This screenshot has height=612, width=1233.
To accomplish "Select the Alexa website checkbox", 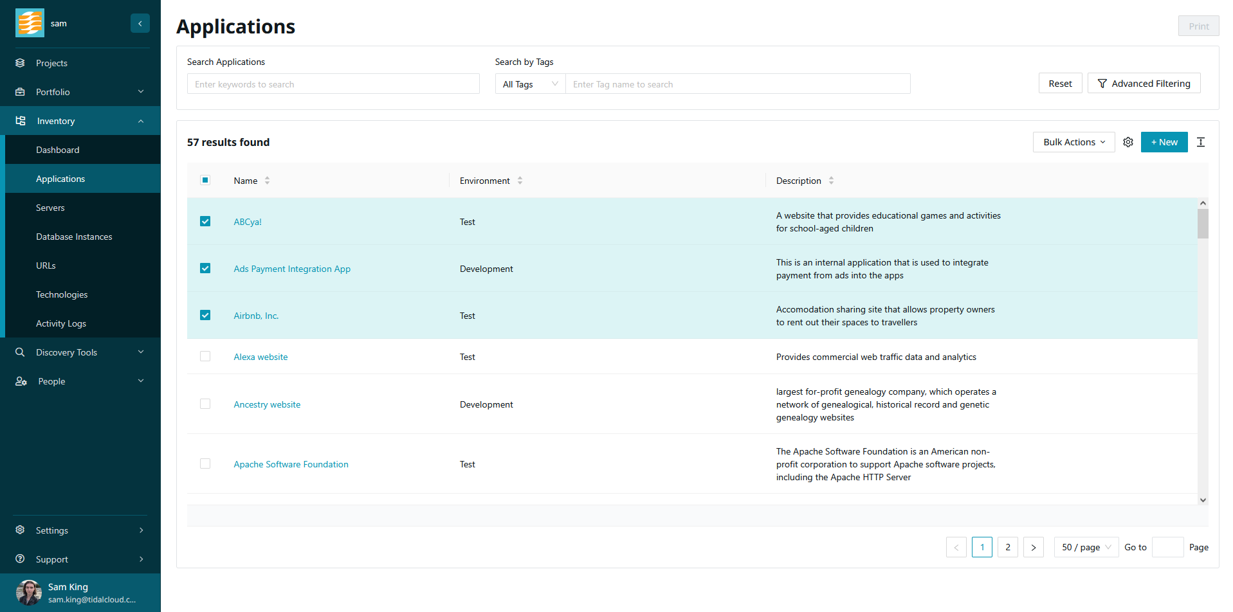I will tap(205, 356).
